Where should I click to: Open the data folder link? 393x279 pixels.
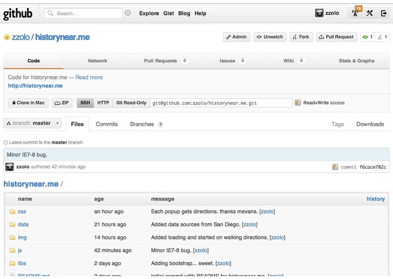(x=23, y=224)
